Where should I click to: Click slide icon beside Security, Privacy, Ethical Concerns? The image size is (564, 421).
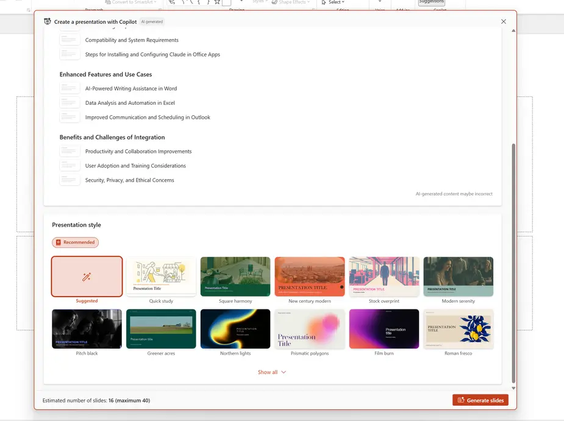point(70,180)
